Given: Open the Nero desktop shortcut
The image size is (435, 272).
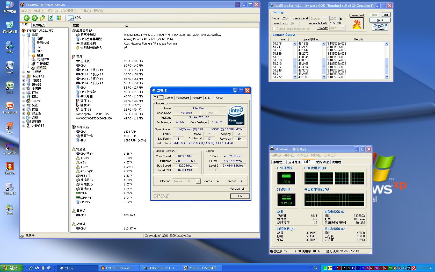Looking at the screenshot, I should click(10, 128).
